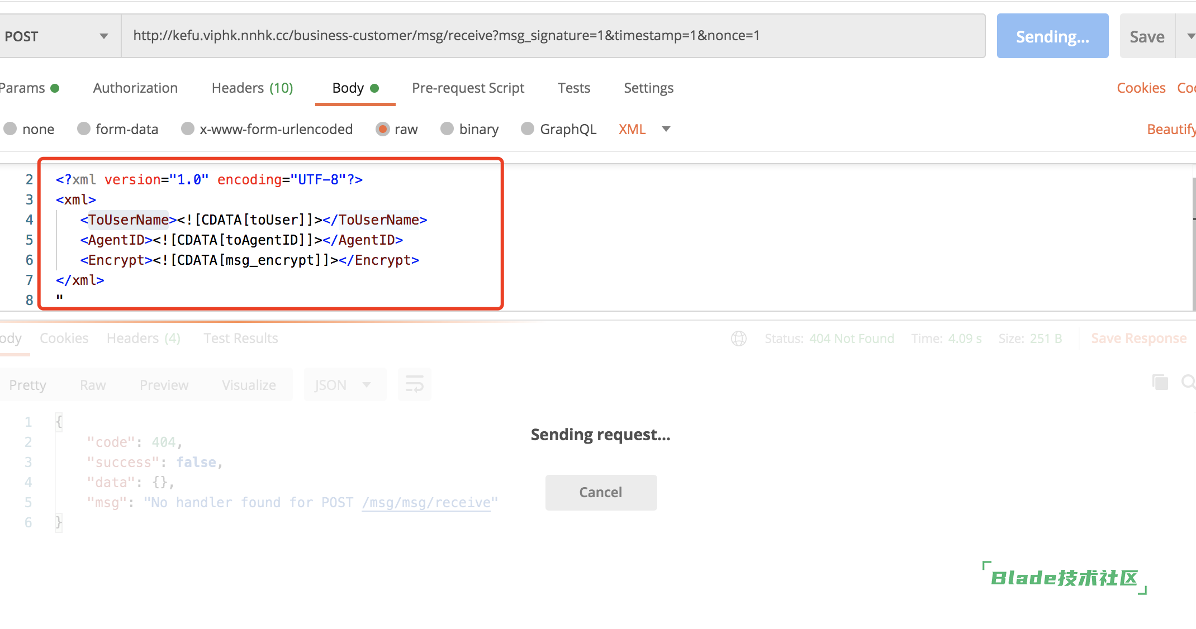Select the Body tab

(355, 88)
